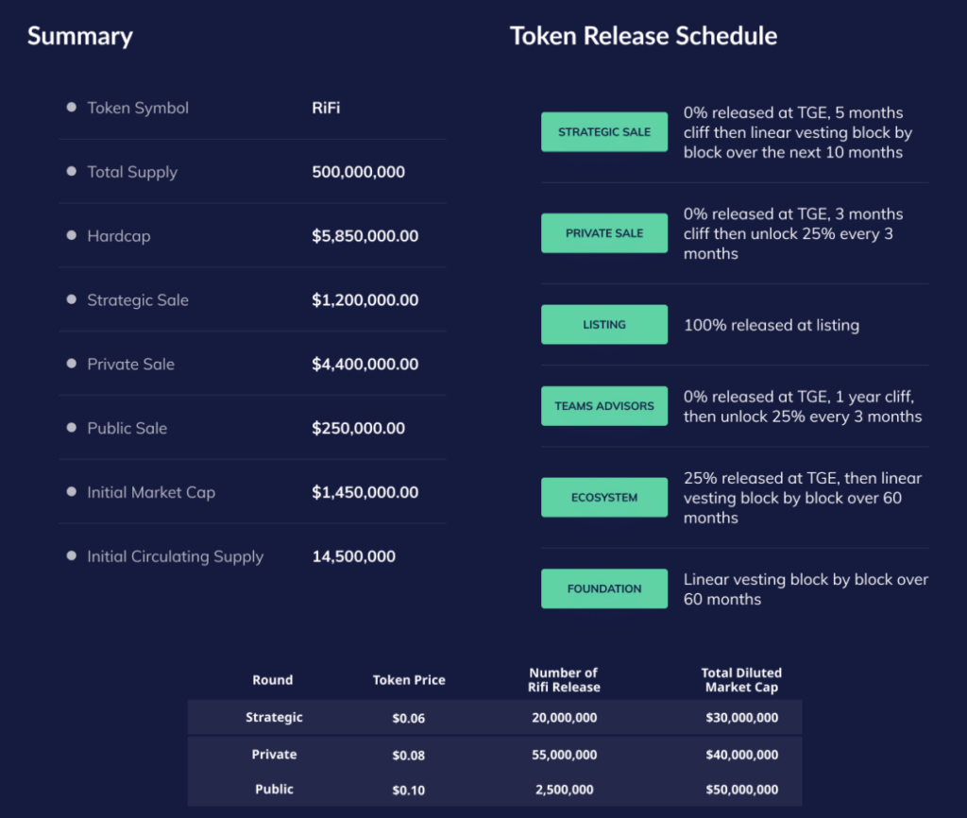Click the RiFi token symbol value

coord(326,108)
